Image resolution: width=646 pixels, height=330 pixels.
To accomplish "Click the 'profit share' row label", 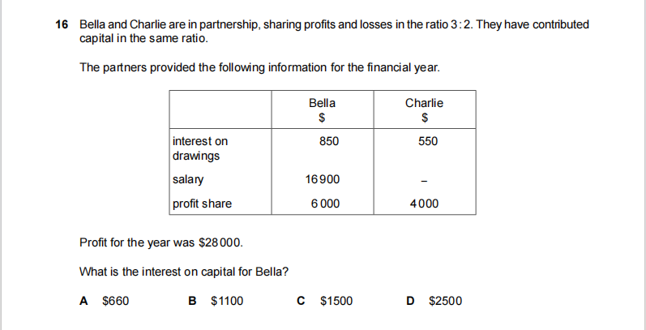I will (x=202, y=204).
